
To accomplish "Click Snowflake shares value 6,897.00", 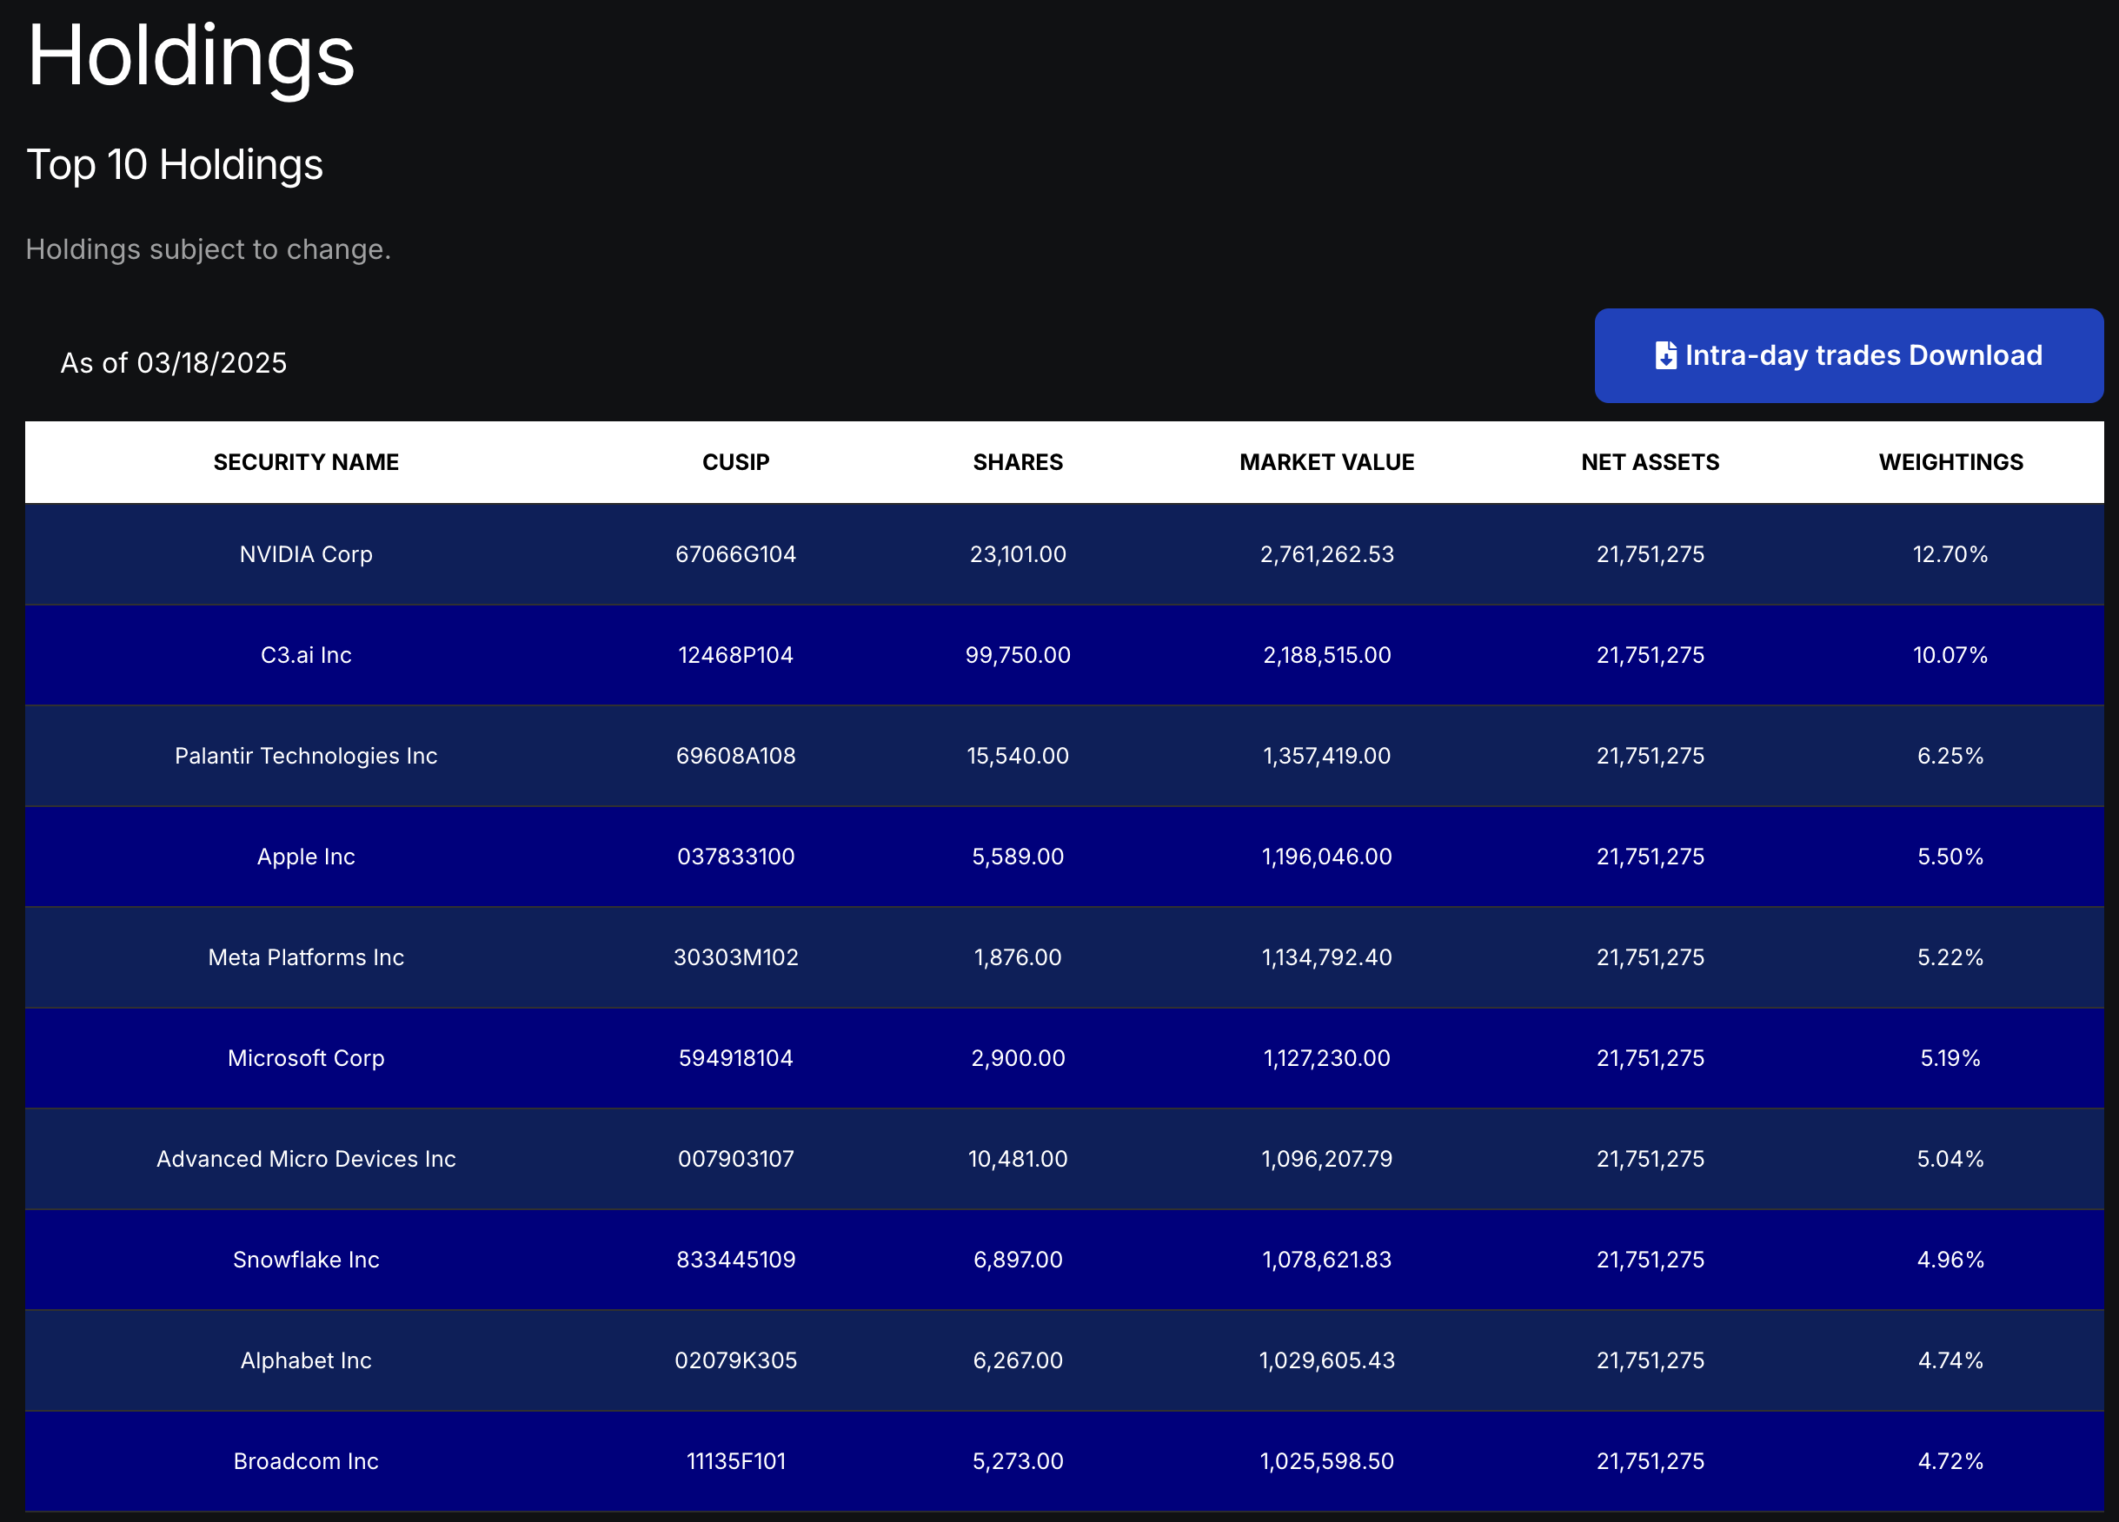I will (x=1018, y=1261).
